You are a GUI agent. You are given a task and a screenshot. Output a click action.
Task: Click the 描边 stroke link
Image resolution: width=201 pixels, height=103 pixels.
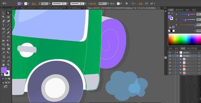(34, 4)
